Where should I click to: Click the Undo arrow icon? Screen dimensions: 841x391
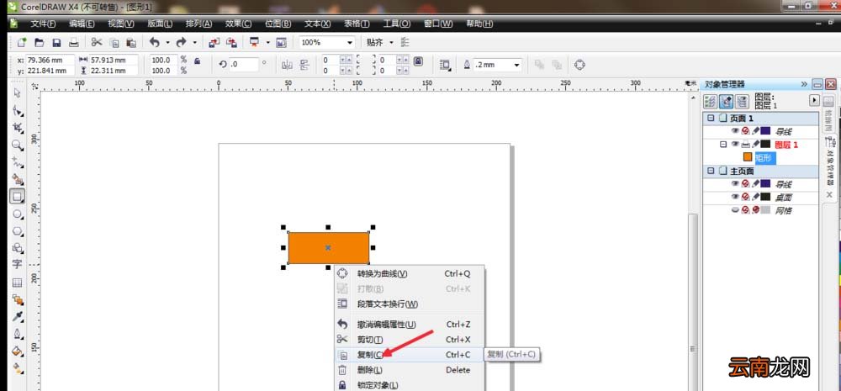155,42
